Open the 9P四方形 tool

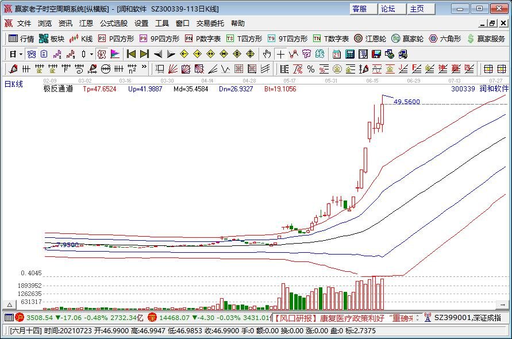159,39
